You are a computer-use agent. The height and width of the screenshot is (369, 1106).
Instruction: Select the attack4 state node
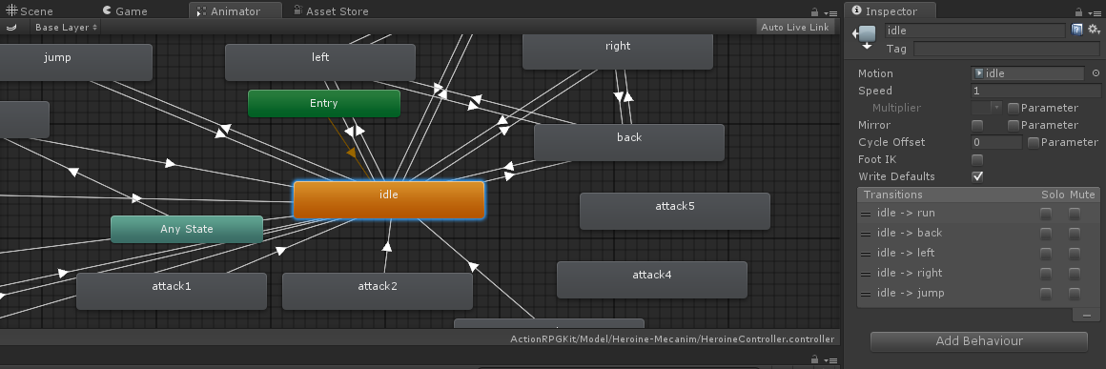pos(652,279)
